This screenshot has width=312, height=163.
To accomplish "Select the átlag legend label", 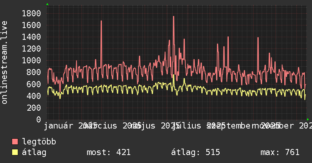I will 34,152.
